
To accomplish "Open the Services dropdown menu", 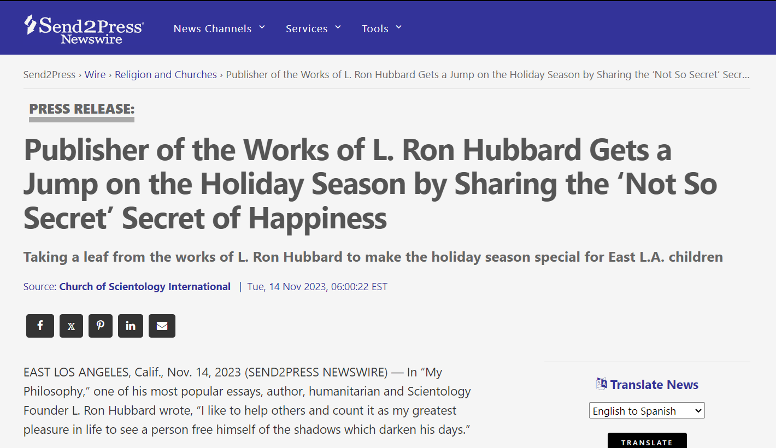I will coord(313,28).
